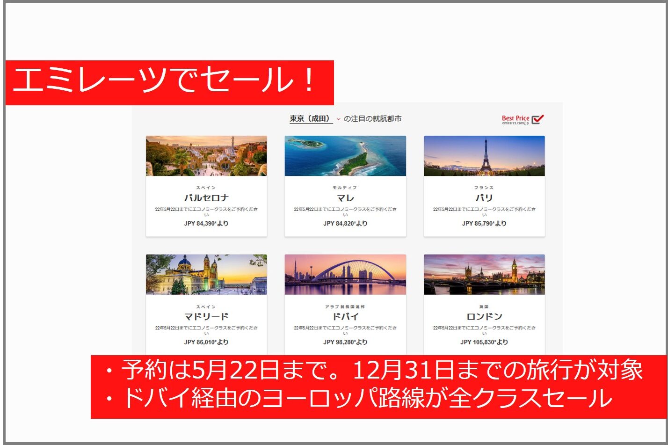Select the ロンドン city name

(484, 317)
